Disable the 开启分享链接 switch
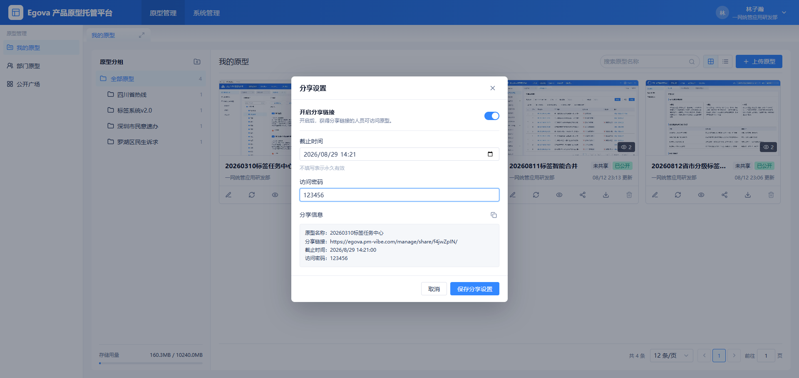This screenshot has width=799, height=378. (491, 116)
